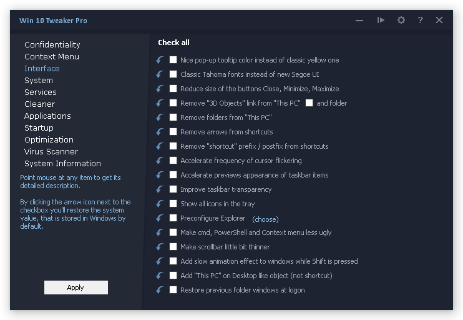Image resolution: width=463 pixels, height=320 pixels.
Task: Enable Restore previous folder windows at logon
Action: tap(173, 290)
